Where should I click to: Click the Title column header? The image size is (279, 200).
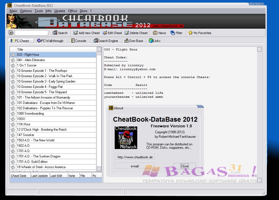56,49
